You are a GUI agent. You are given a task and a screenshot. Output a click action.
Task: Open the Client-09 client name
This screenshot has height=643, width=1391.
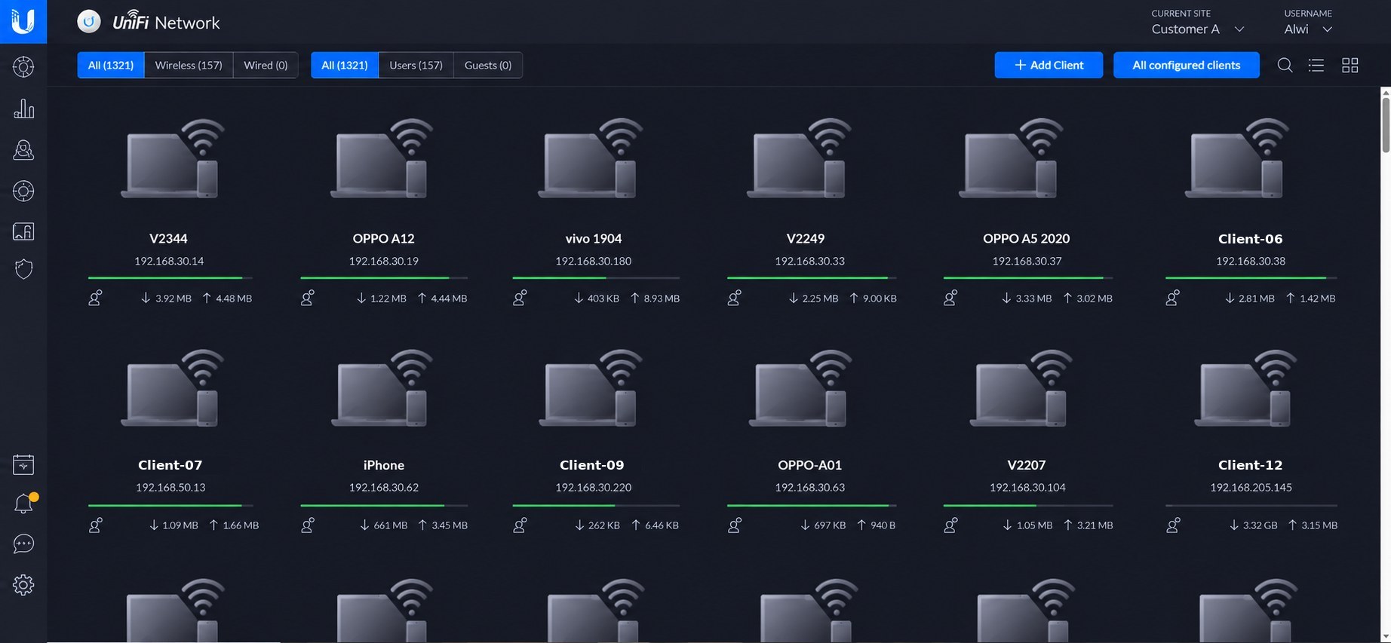592,465
